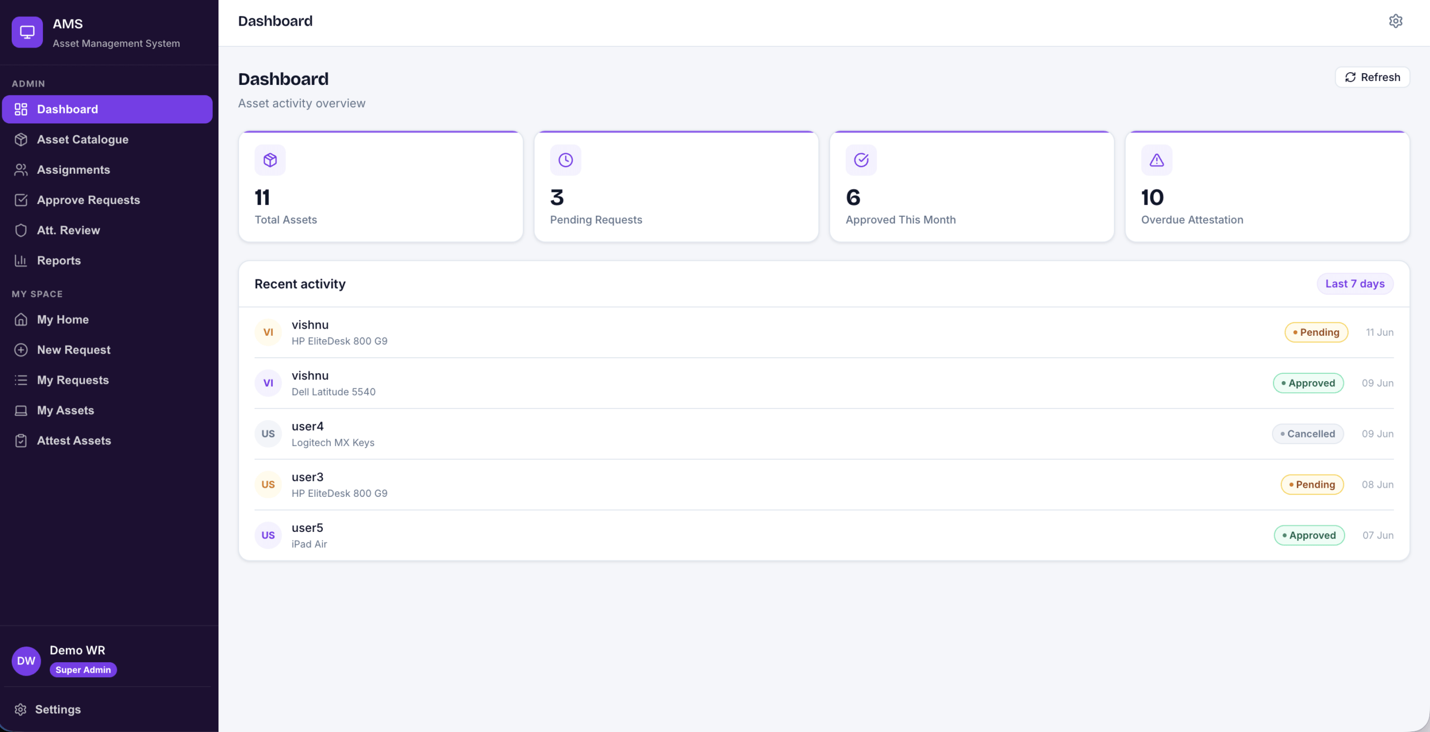Click the sidebar Settings gear icon

pyautogui.click(x=21, y=710)
